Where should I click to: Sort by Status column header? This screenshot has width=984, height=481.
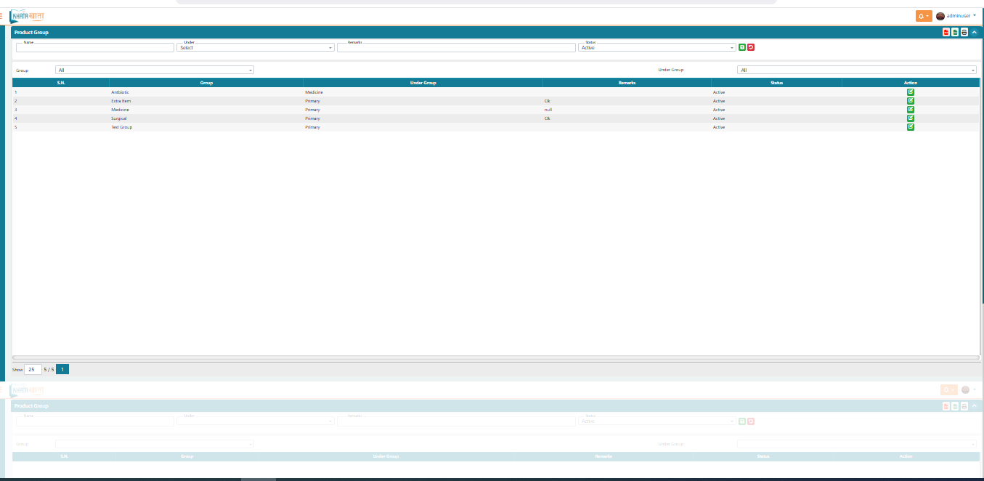click(776, 83)
